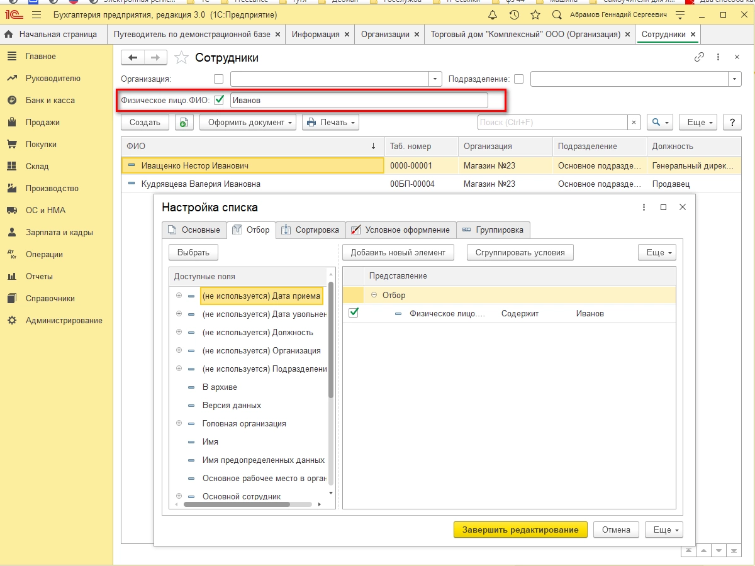The height and width of the screenshot is (566, 755).
Task: Uncheck the Физическое лицо.ФИО filter checkbox
Action: tap(219, 99)
